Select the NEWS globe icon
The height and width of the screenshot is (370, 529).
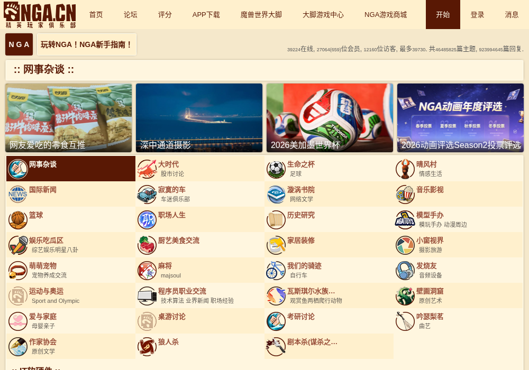click(18, 195)
